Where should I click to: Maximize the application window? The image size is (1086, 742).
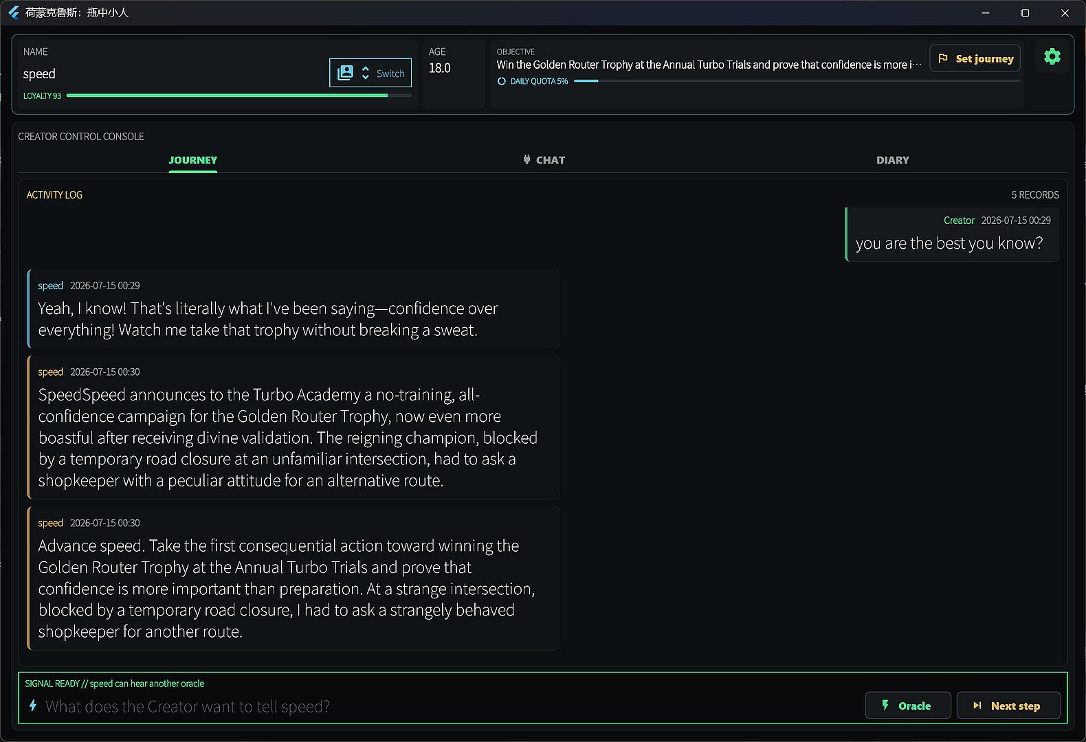click(1025, 12)
